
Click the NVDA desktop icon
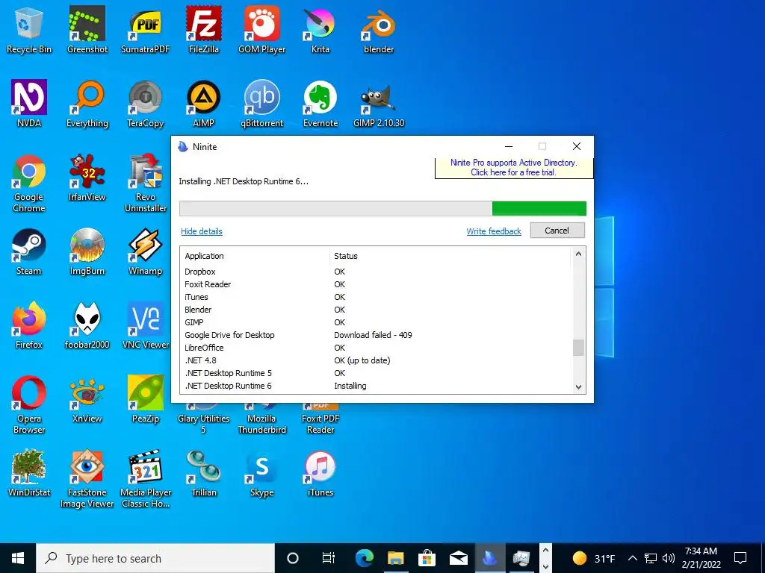[x=29, y=104]
